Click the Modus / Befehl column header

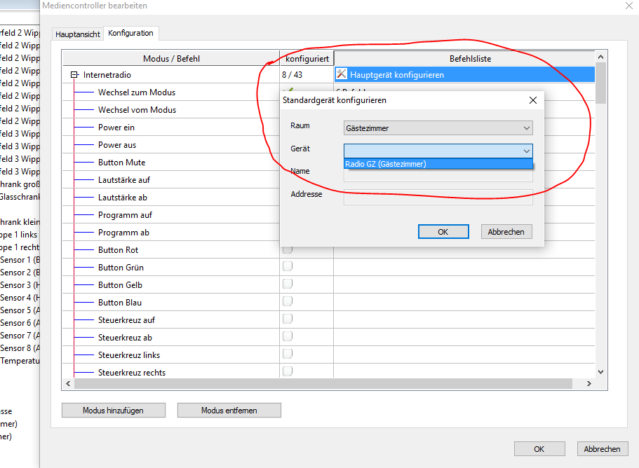[x=171, y=59]
